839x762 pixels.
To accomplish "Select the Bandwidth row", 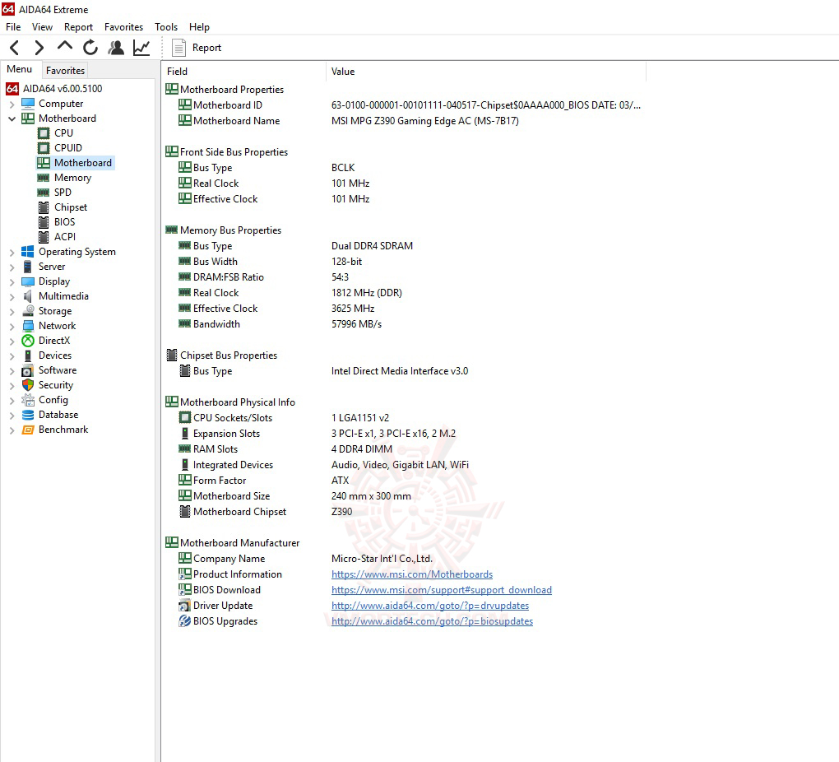I will click(x=404, y=324).
